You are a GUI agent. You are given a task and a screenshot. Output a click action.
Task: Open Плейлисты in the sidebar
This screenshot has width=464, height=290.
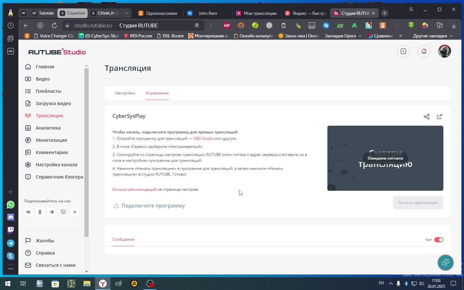tap(43, 91)
